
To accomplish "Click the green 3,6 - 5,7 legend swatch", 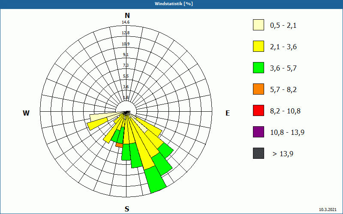I will coord(259,68).
